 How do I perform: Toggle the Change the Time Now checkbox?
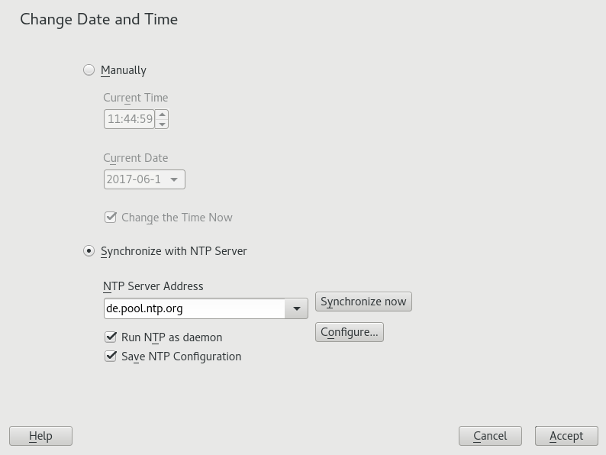pos(111,218)
